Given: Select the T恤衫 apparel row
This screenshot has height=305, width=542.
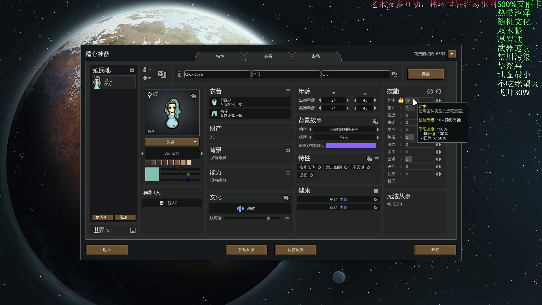Looking at the screenshot, I should pos(250,102).
